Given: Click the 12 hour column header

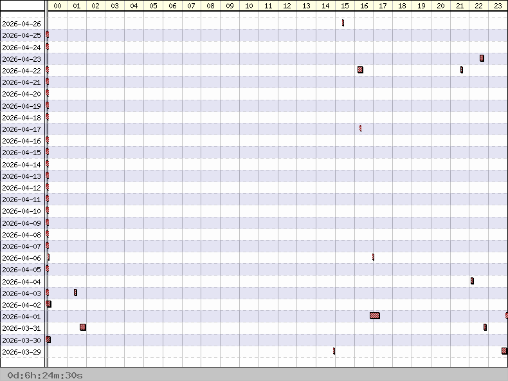Looking at the screenshot, I should click(x=287, y=5).
